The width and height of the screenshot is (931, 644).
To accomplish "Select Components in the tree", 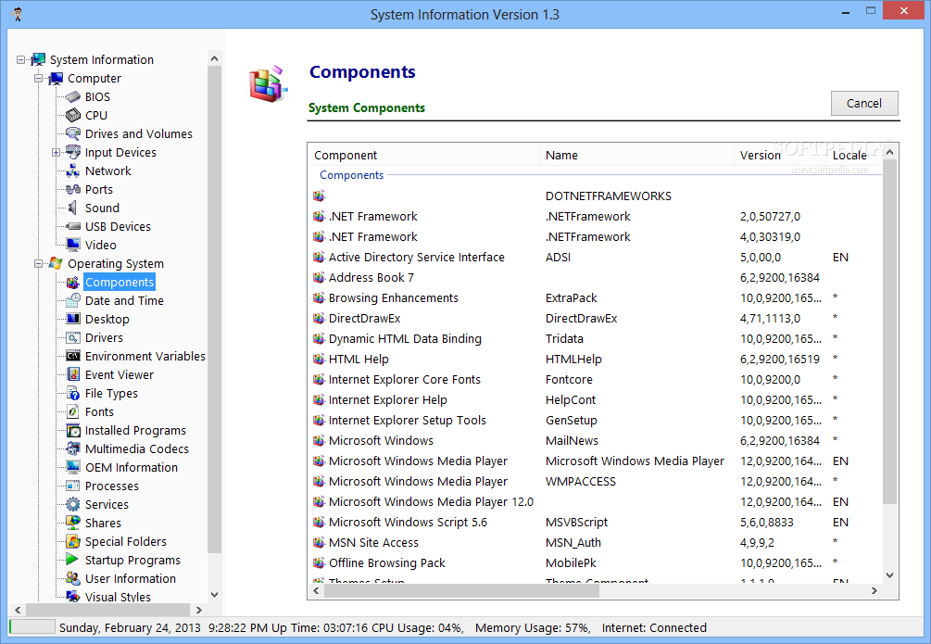I will pos(120,283).
